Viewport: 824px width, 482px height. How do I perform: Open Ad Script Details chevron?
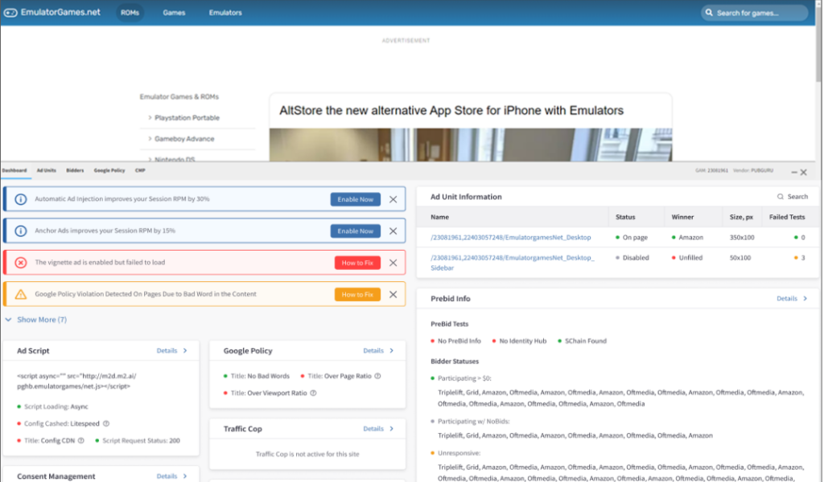pyautogui.click(x=185, y=350)
